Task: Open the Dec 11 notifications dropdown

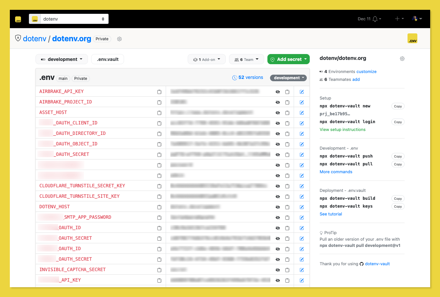Action: (369, 19)
